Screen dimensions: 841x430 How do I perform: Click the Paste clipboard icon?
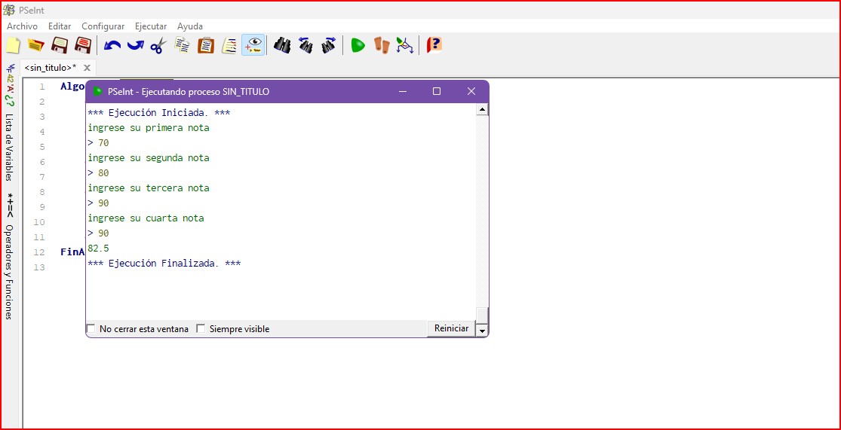(x=205, y=46)
